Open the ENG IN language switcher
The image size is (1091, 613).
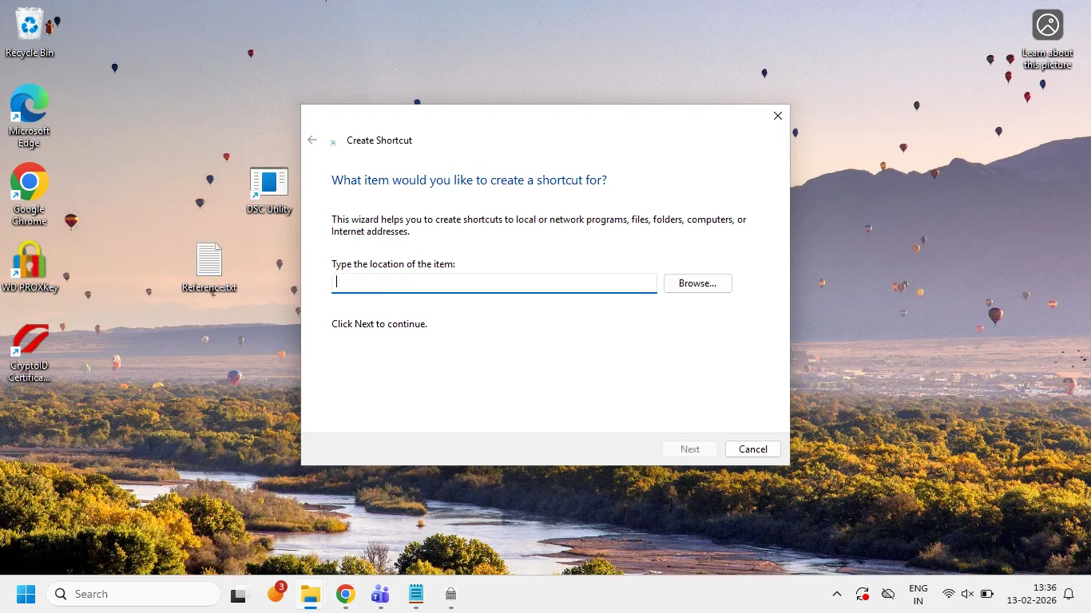(918, 594)
